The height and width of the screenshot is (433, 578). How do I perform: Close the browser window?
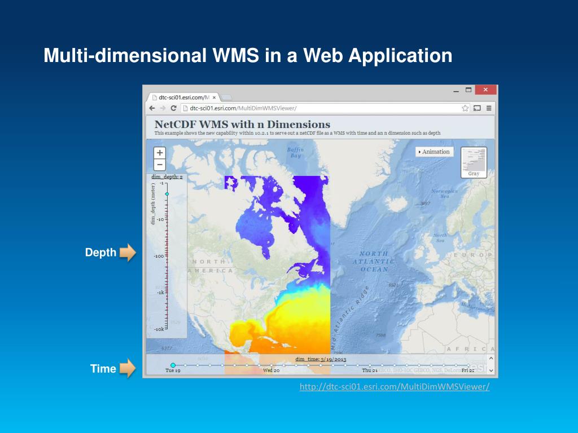[485, 90]
